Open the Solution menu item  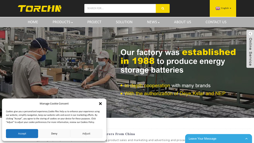click(124, 22)
